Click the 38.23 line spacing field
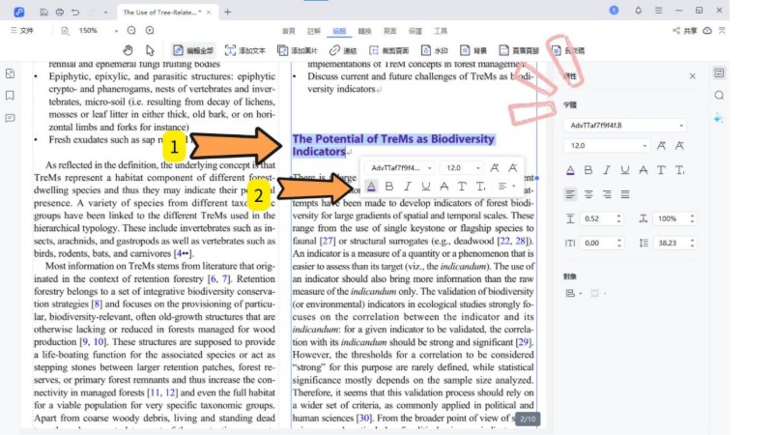773x435 pixels. [x=674, y=243]
